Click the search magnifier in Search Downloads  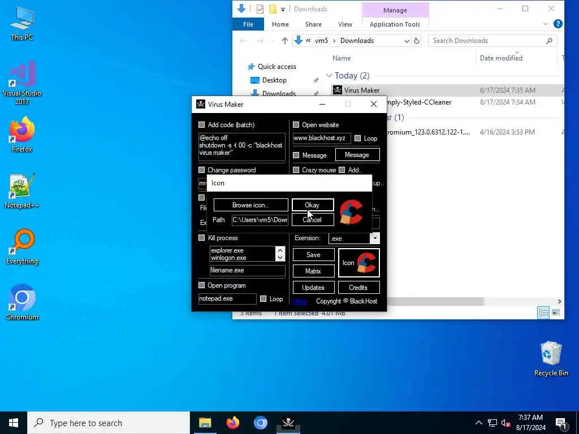coord(549,41)
